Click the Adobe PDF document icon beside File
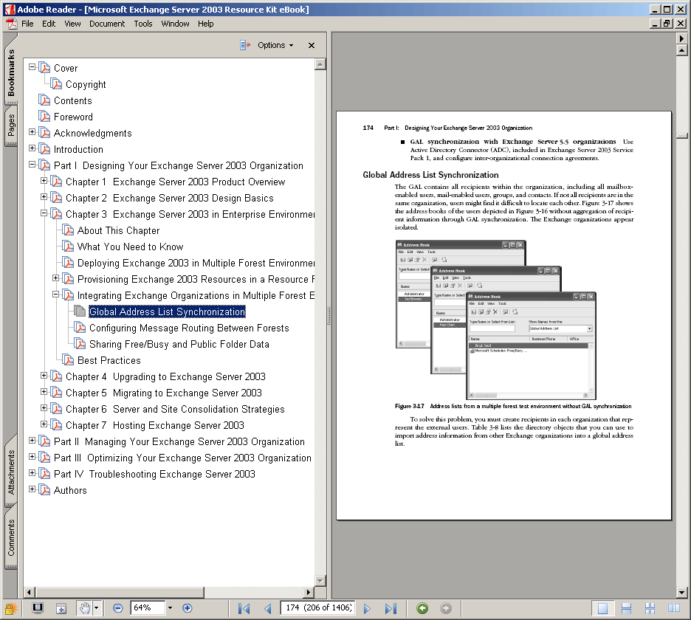This screenshot has width=691, height=620. click(x=11, y=24)
